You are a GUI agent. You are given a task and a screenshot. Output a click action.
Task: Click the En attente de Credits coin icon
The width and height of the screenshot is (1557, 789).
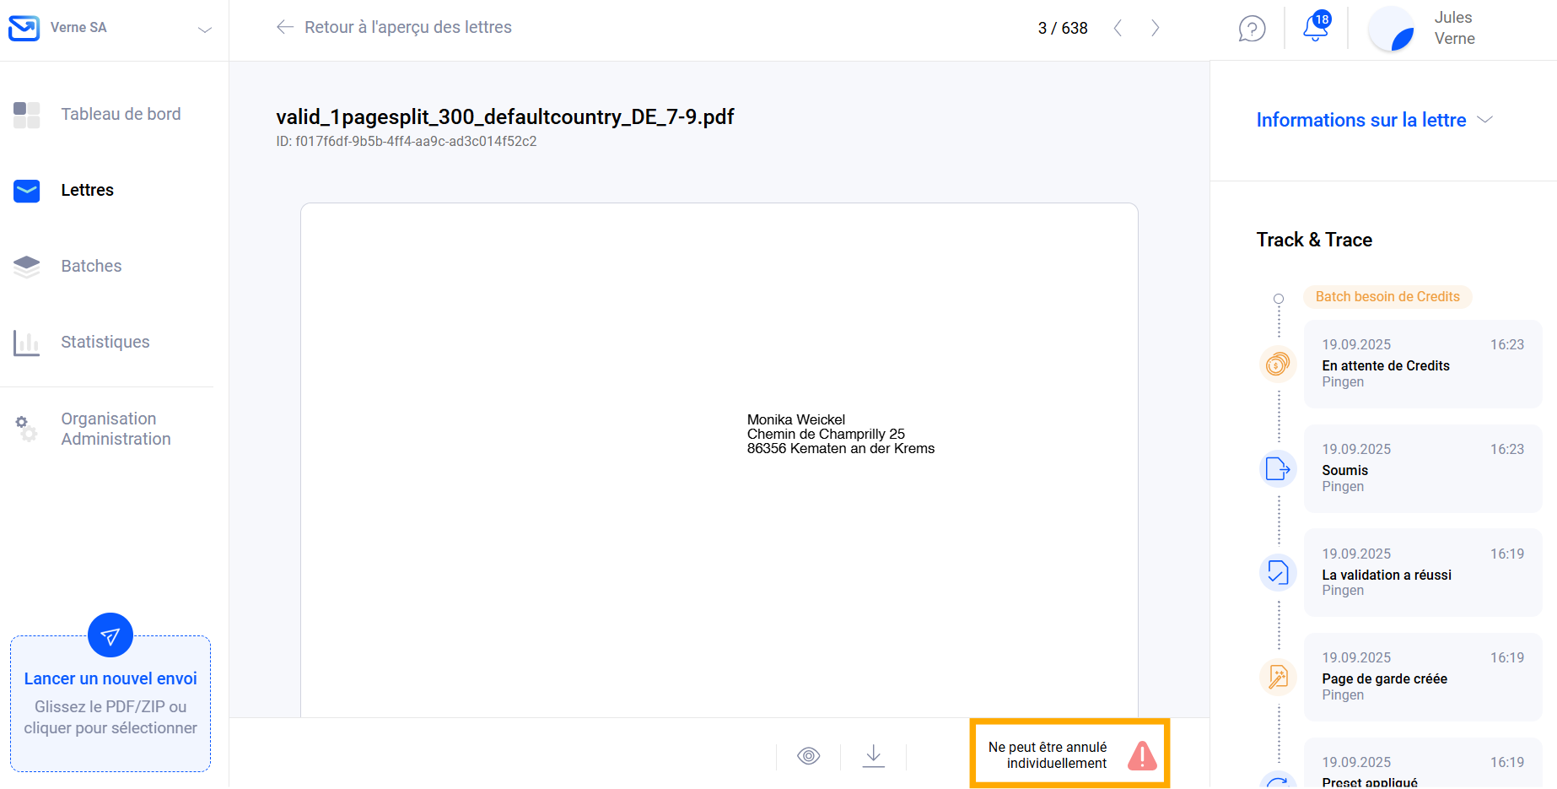(1278, 364)
